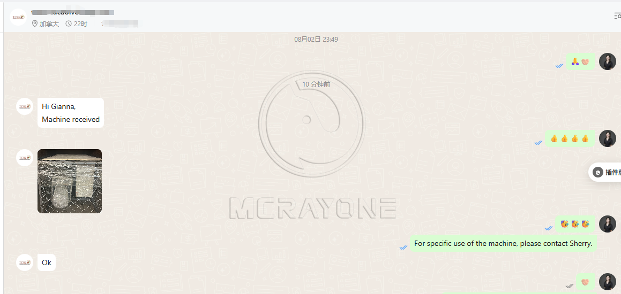Click the four thumbs-up emoji message
Viewport: 621px width, 294px height.
tap(570, 138)
